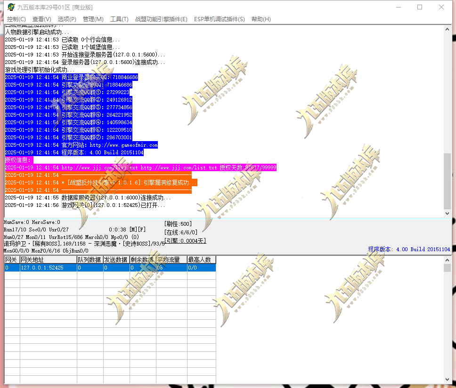Open the 帮助(H) menu
Image resolution: width=456 pixels, height=388 pixels.
tap(261, 19)
